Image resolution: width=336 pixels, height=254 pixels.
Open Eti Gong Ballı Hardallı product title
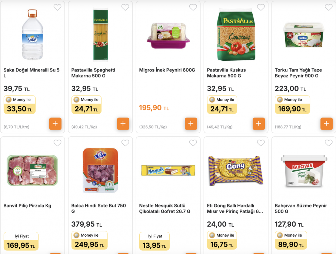pyautogui.click(x=235, y=208)
